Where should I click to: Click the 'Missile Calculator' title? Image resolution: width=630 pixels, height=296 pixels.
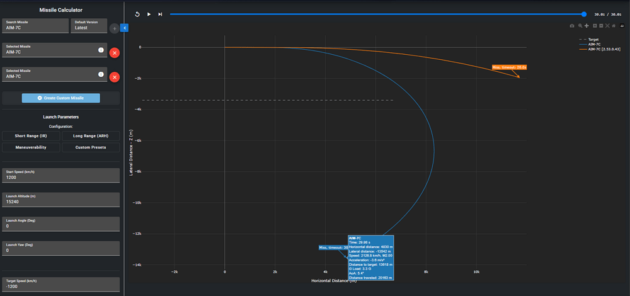[x=61, y=10]
